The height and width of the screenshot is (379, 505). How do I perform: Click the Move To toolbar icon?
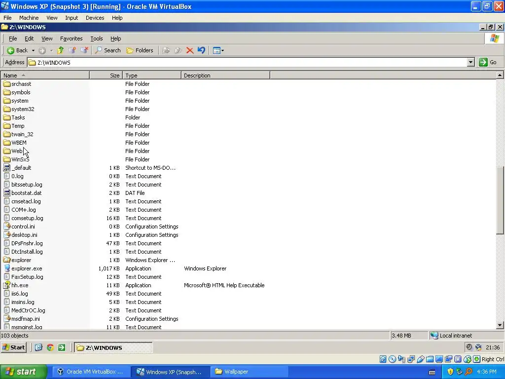point(166,50)
